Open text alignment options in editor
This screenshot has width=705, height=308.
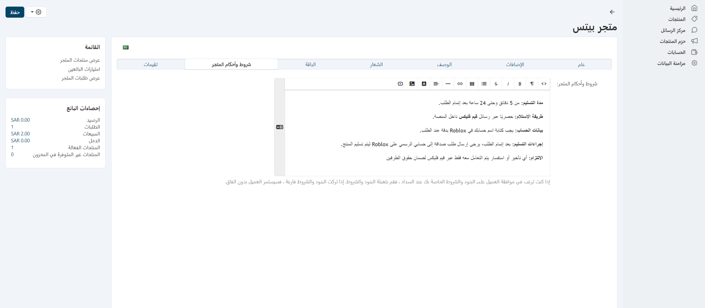coord(436,84)
